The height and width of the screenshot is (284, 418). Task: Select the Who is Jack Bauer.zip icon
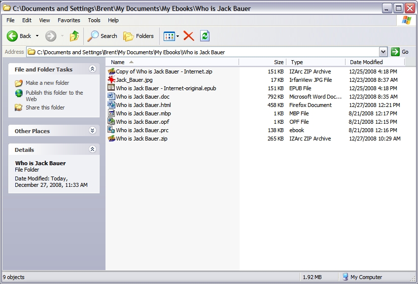[111, 139]
